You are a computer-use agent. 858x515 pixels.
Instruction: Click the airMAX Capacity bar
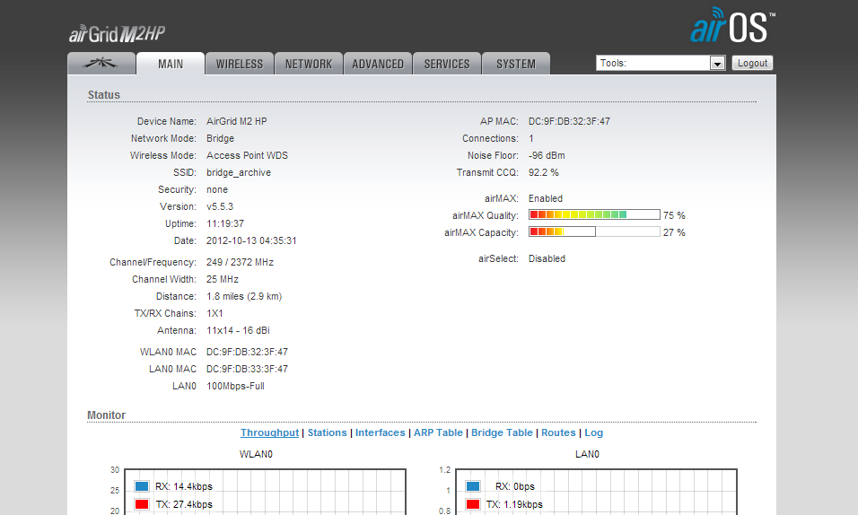[594, 231]
